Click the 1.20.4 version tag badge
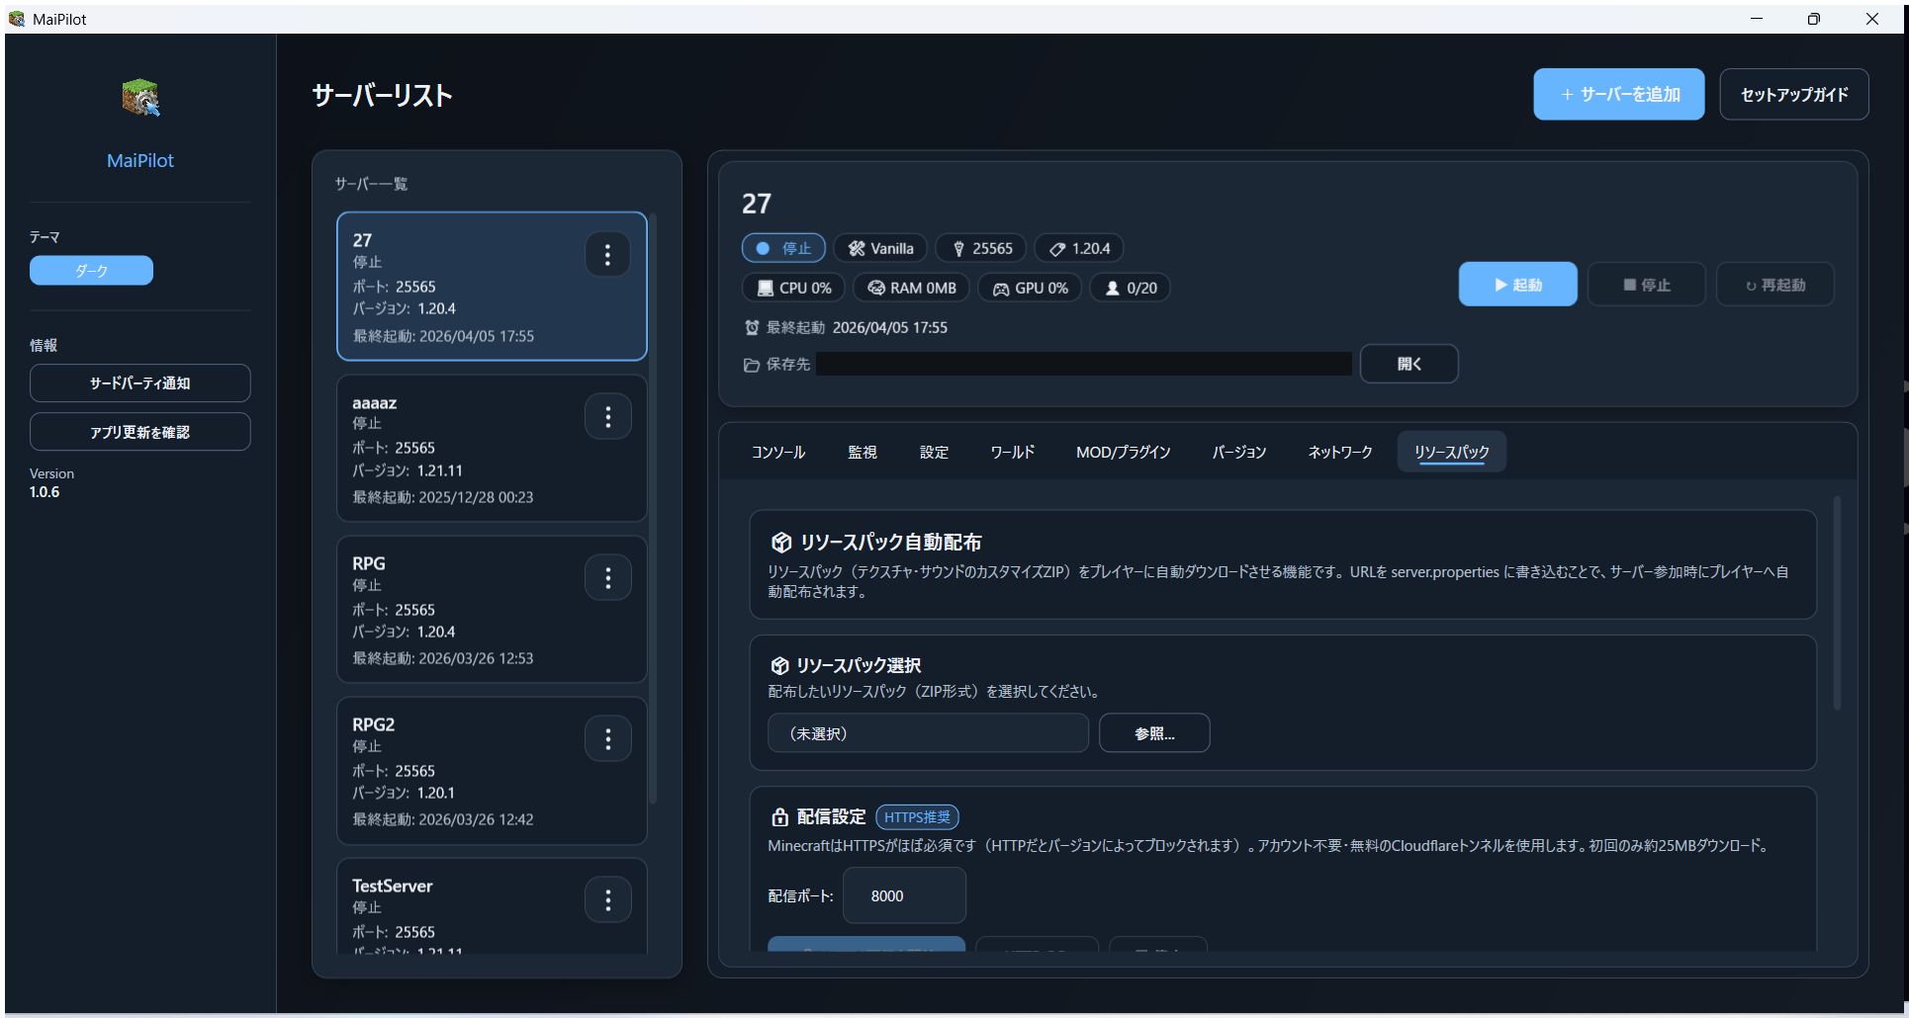1909x1018 pixels. pos(1078,248)
